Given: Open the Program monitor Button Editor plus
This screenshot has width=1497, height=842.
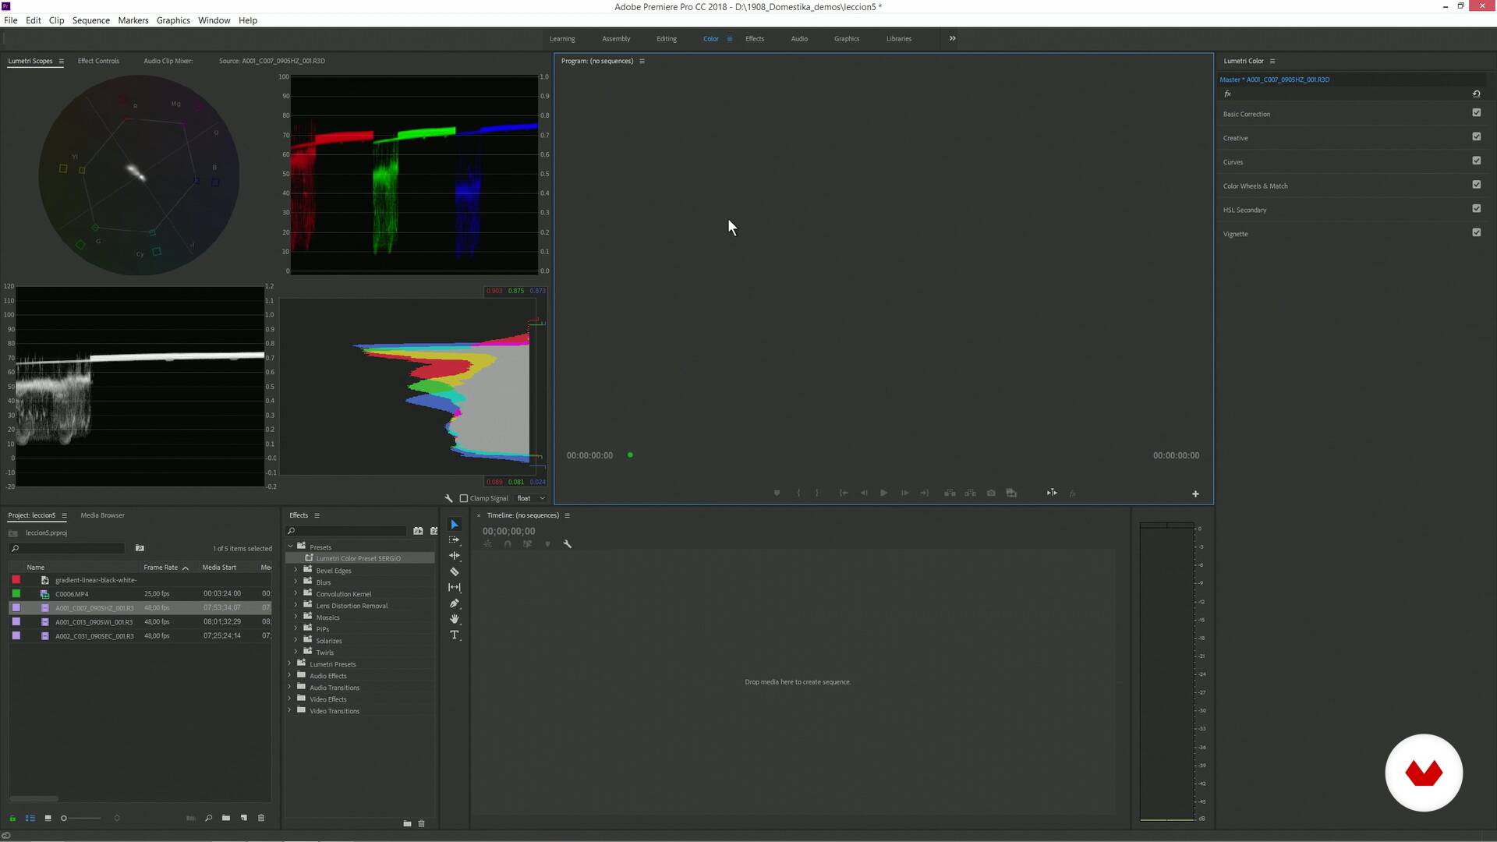Looking at the screenshot, I should click(x=1195, y=494).
